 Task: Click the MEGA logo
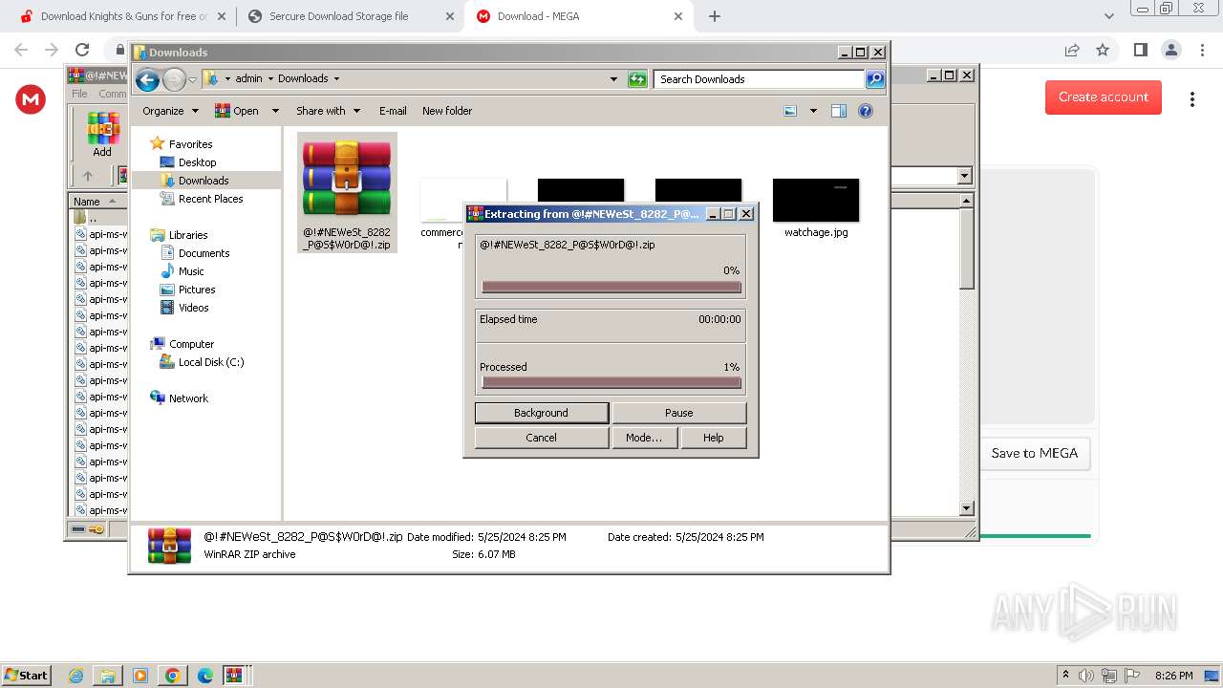31,99
